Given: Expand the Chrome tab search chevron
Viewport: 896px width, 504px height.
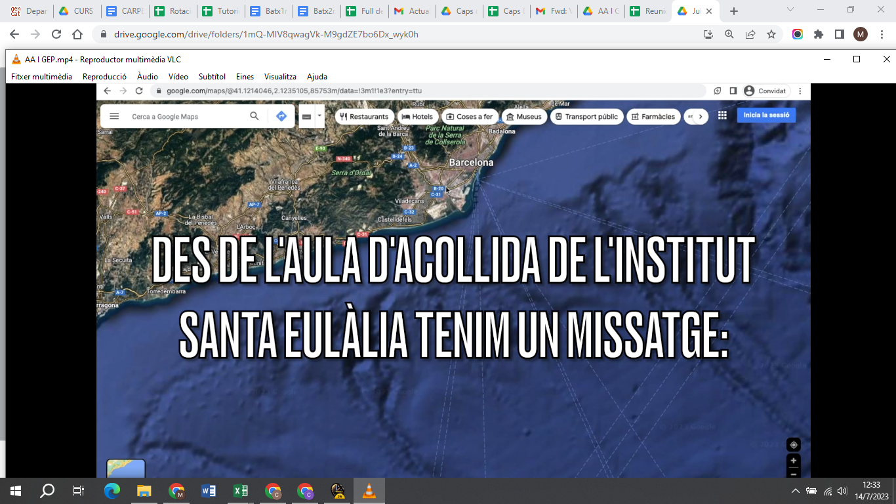Looking at the screenshot, I should click(x=790, y=10).
